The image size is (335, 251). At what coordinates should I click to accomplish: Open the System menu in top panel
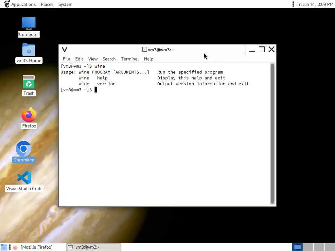pyautogui.click(x=65, y=4)
